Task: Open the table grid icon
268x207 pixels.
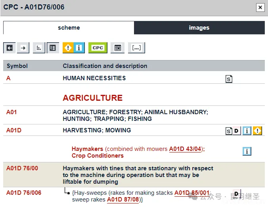Action: (x=117, y=48)
